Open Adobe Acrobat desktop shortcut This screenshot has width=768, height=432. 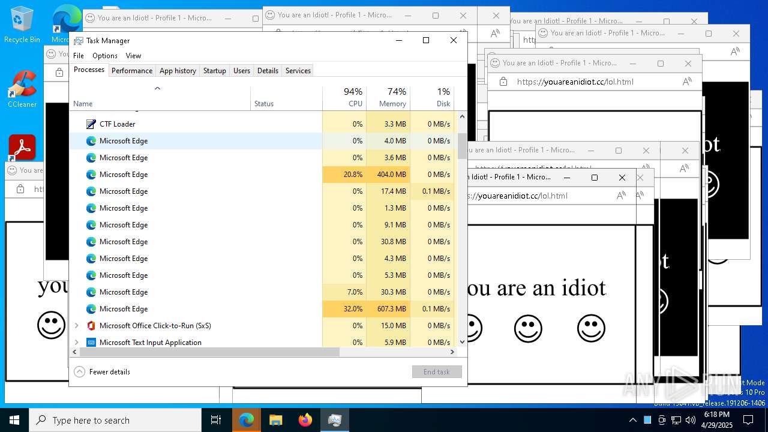click(x=22, y=148)
